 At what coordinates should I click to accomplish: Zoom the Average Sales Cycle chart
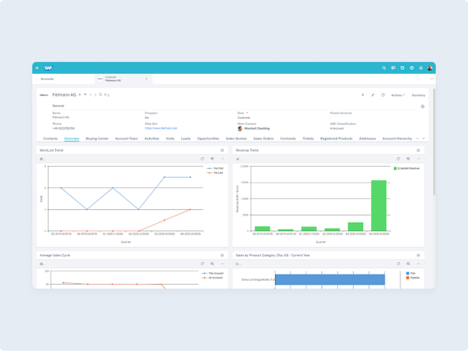pyautogui.click(x=212, y=264)
